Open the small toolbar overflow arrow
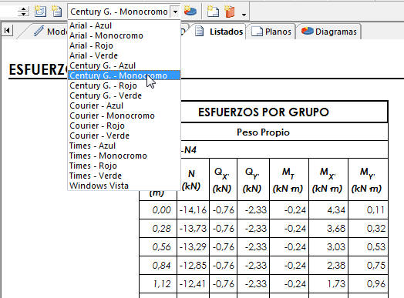 pos(244,15)
